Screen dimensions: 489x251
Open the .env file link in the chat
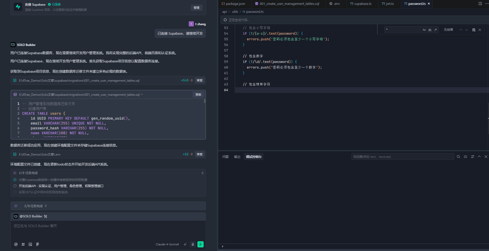[40, 154]
